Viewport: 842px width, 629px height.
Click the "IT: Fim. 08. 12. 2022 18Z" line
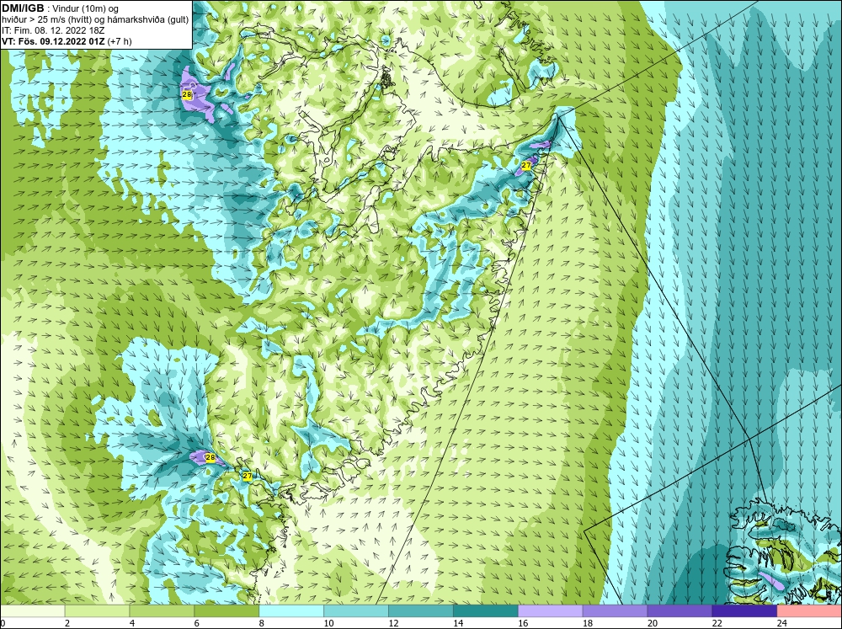pos(53,30)
